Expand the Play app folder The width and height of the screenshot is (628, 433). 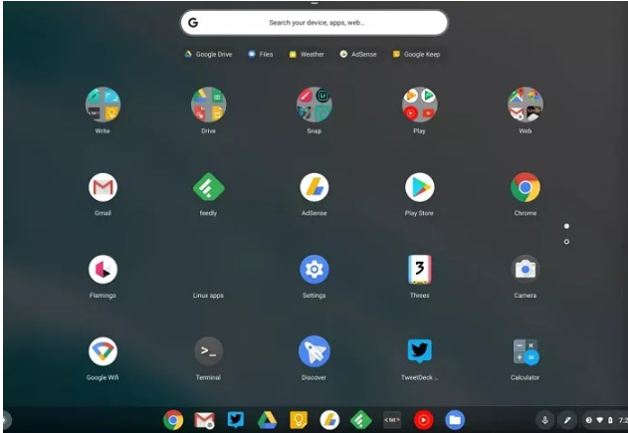pyautogui.click(x=419, y=105)
